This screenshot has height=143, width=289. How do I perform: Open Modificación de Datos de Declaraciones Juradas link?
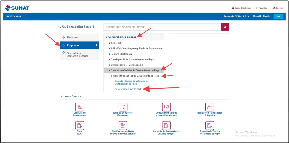[x=123, y=133]
